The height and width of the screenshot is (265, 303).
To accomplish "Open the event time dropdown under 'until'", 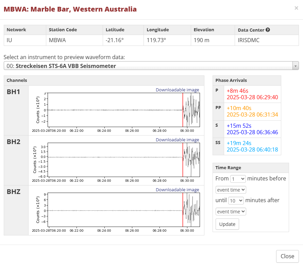I will point(231,211).
